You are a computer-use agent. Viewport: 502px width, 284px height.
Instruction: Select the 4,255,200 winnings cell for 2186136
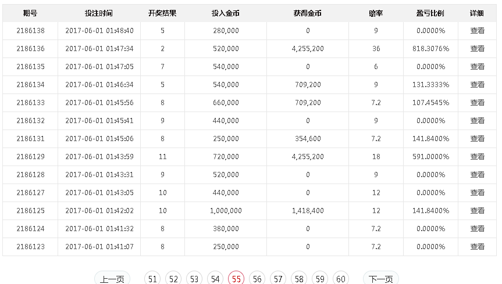[308, 49]
